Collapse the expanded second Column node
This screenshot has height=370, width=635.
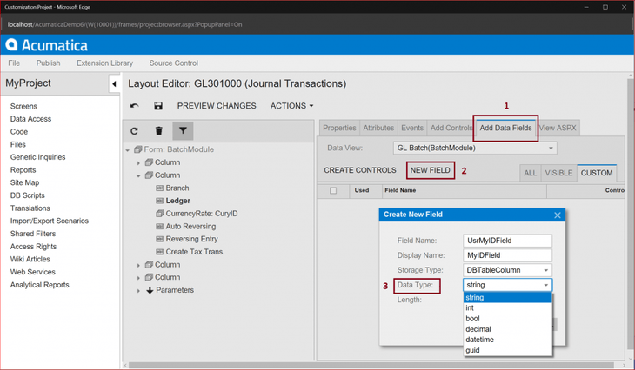point(138,176)
